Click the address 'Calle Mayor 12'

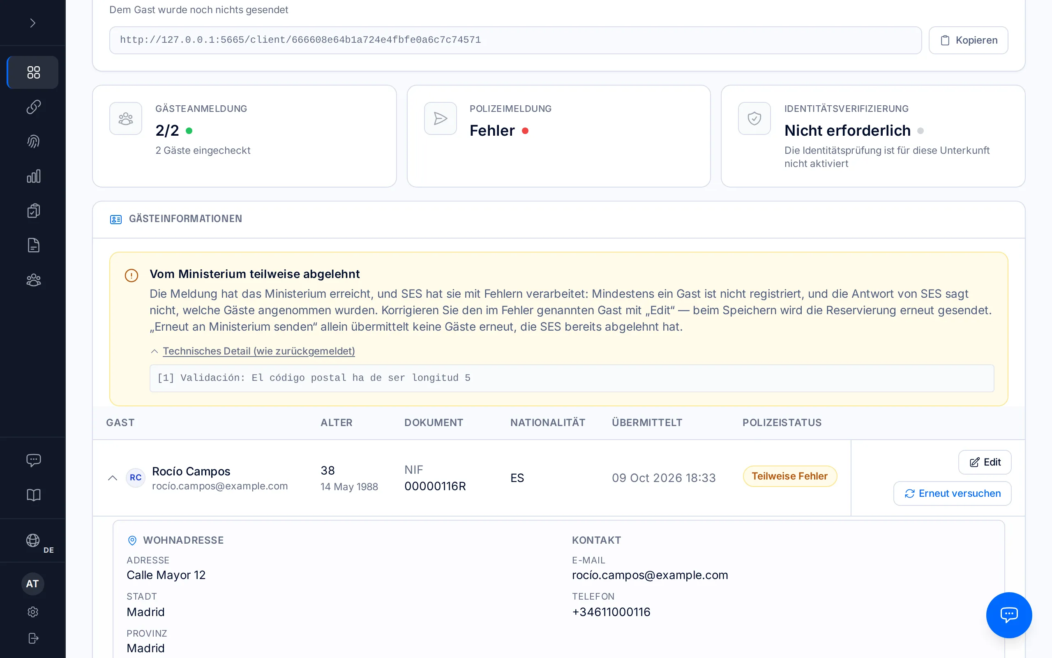[x=166, y=575]
